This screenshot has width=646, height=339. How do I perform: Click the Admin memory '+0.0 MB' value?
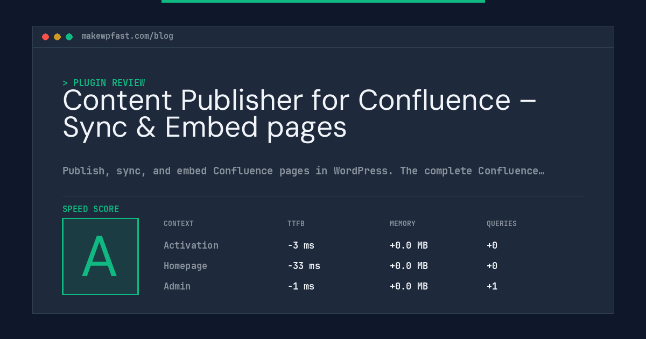(x=409, y=286)
